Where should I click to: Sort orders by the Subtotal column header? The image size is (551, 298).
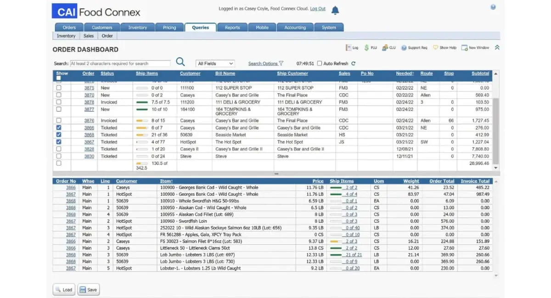480,73
